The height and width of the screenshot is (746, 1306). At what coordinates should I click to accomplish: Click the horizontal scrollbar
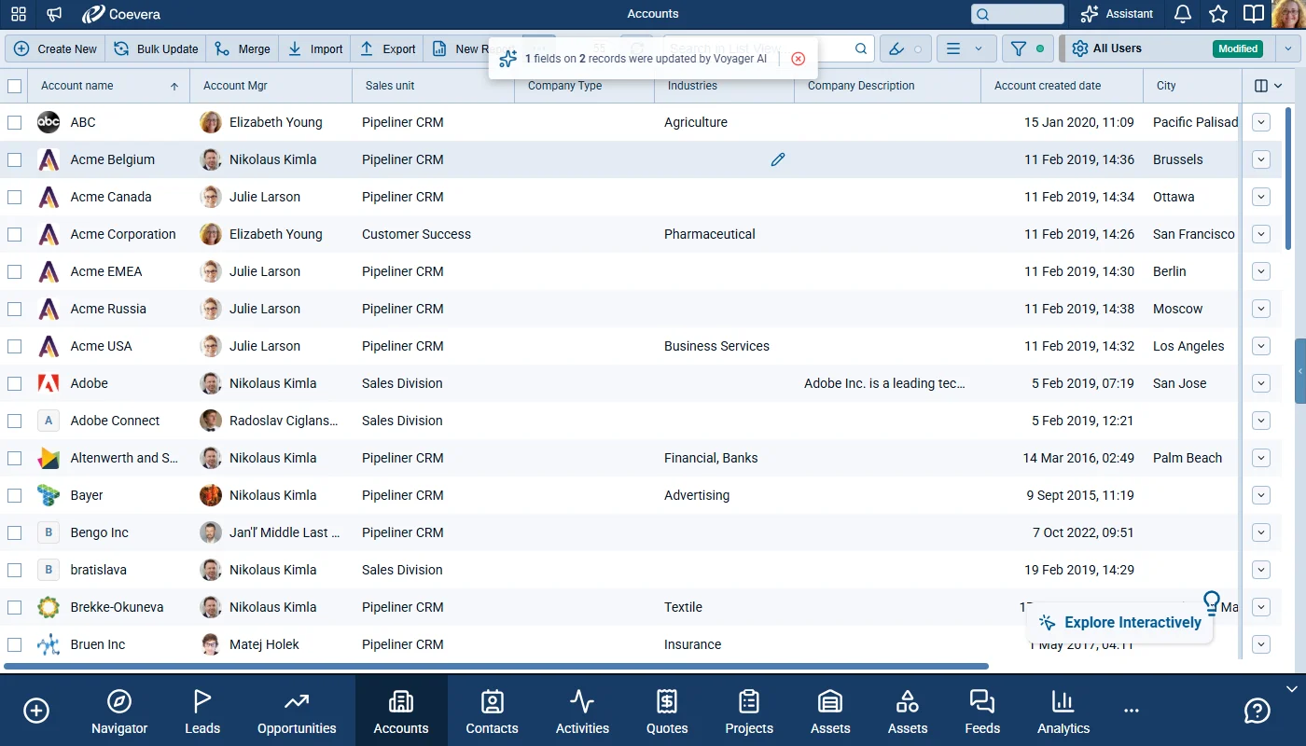[496, 667]
